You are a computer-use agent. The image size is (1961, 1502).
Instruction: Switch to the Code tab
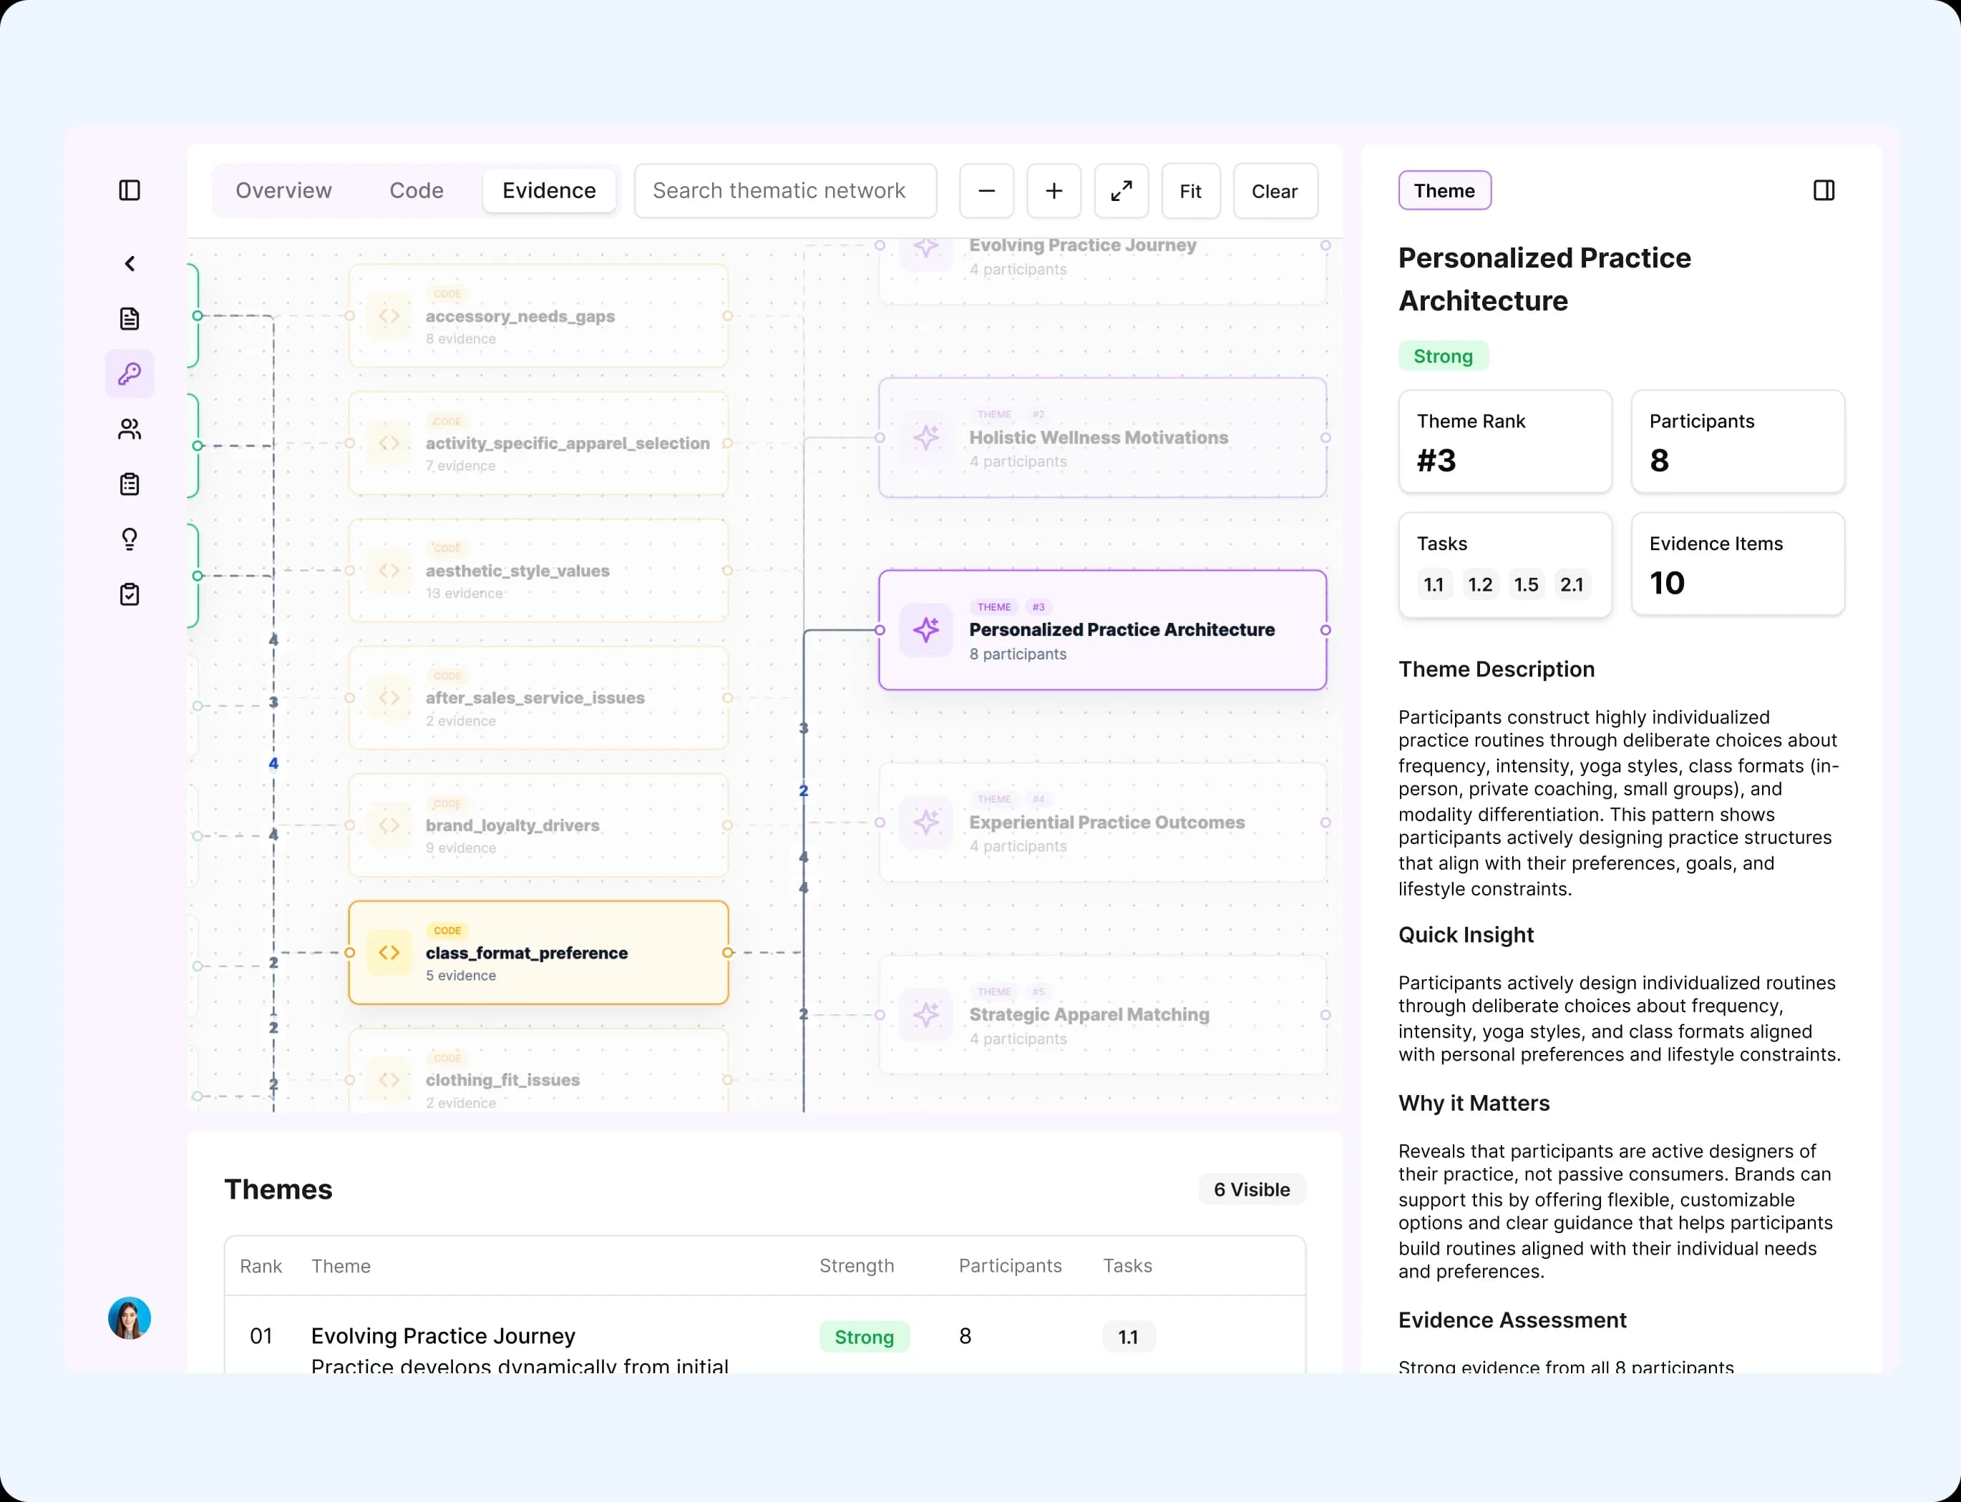417,190
